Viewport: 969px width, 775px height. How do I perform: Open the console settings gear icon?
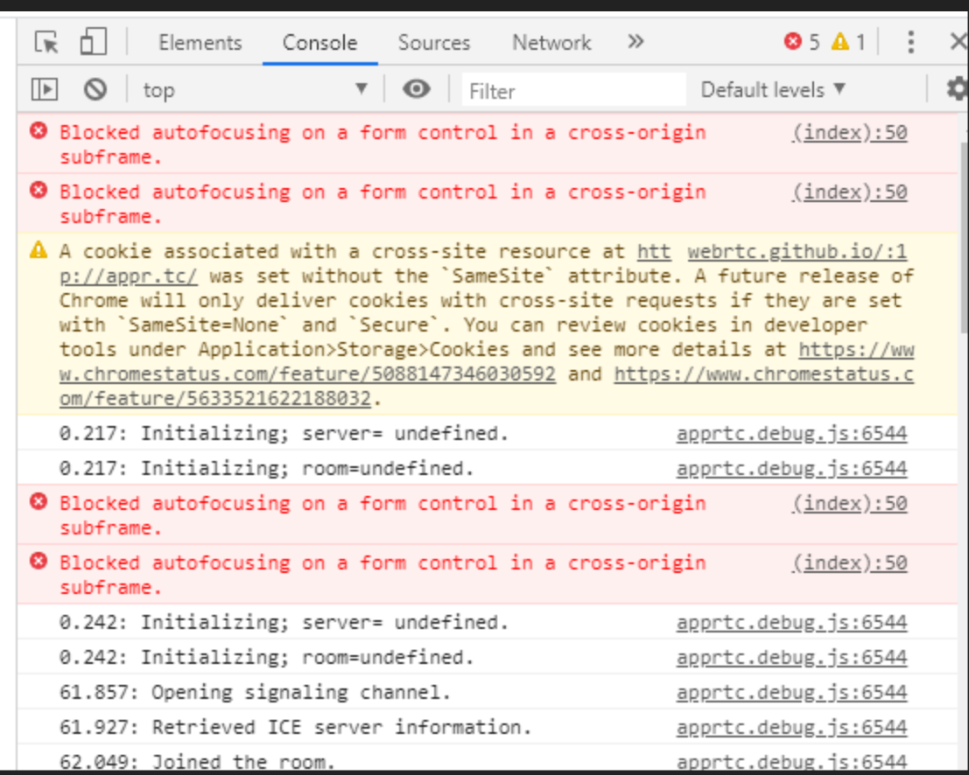click(x=957, y=89)
